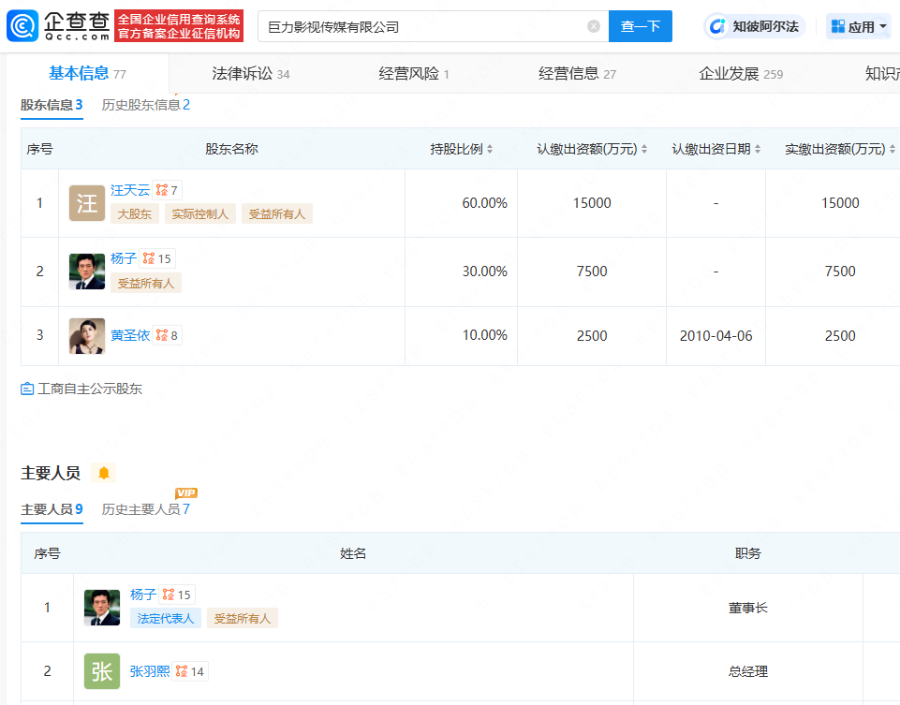
Task: Switch to the 基本信息 tab
Action: point(87,73)
